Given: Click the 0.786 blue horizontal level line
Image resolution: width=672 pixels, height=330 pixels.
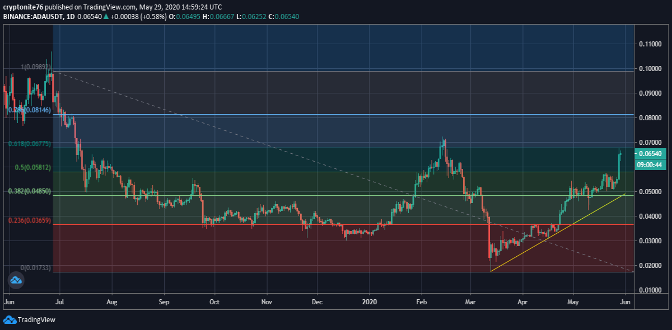Looking at the screenshot, I should coord(343,114).
